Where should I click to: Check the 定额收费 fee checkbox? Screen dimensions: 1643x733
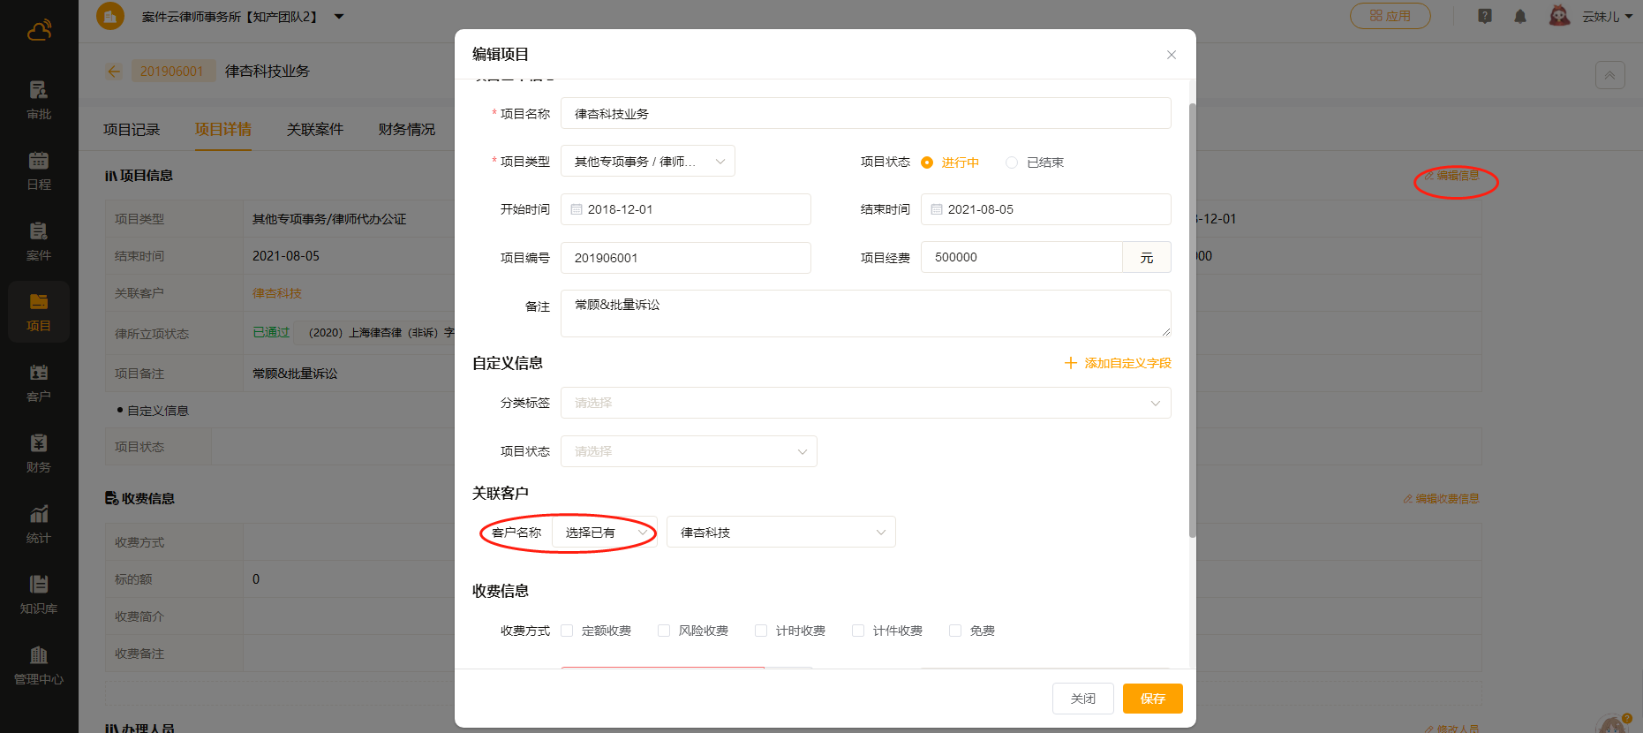pos(567,631)
